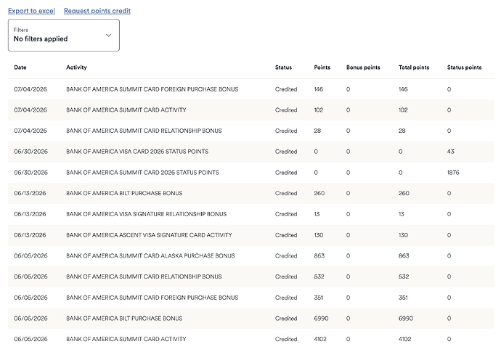Click the 6990 value in Points column

[321, 319]
